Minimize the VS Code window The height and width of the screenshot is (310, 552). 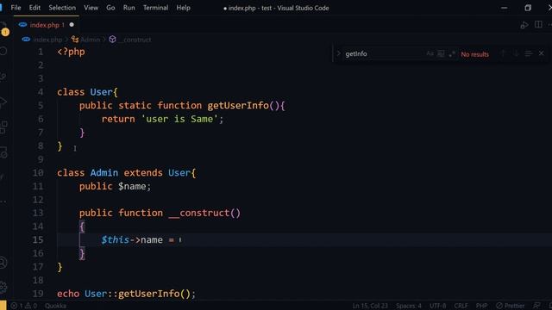504,8
